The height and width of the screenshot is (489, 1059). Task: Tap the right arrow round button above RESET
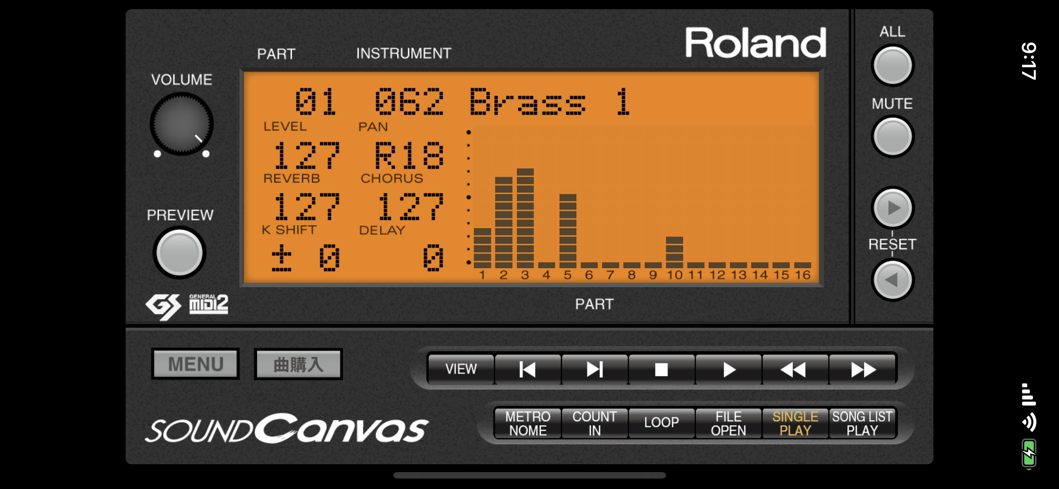(892, 208)
